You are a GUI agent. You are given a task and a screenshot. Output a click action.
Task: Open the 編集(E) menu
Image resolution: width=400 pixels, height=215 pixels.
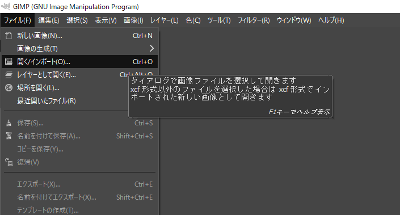pos(49,20)
